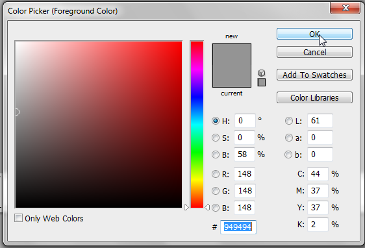Click the OK button

point(314,34)
